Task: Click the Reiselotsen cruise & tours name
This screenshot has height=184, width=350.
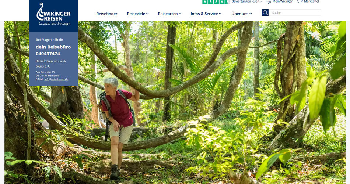Action: pos(51,64)
